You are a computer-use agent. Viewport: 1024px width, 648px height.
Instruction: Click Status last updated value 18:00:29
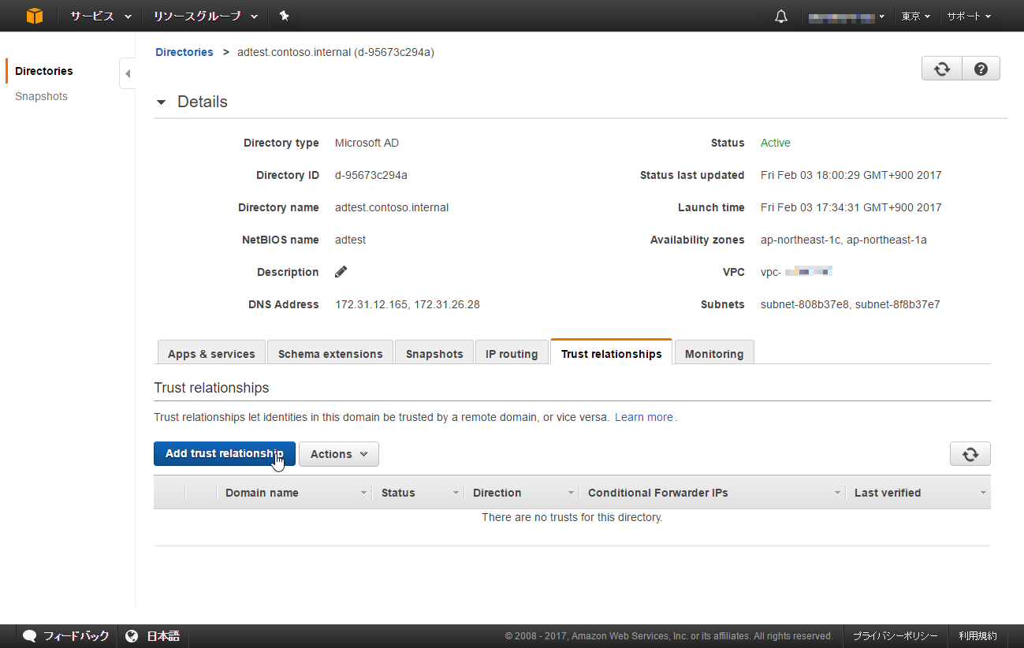(x=851, y=175)
